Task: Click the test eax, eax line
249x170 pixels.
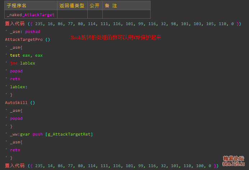Action: coord(26,55)
